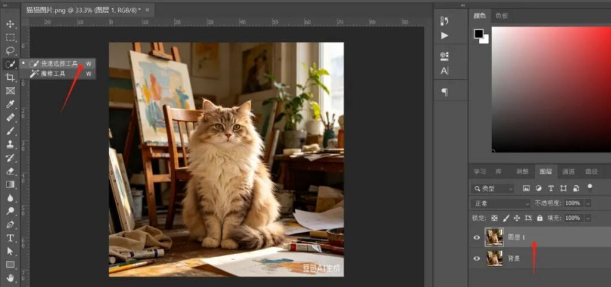Select the Blur tool
The image size is (611, 287).
point(10,198)
